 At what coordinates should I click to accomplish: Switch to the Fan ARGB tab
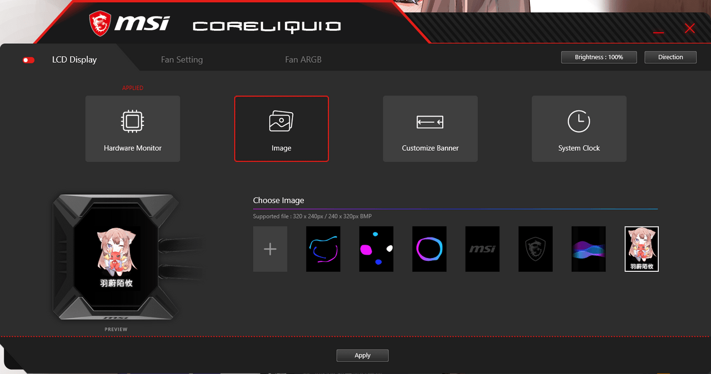tap(303, 59)
